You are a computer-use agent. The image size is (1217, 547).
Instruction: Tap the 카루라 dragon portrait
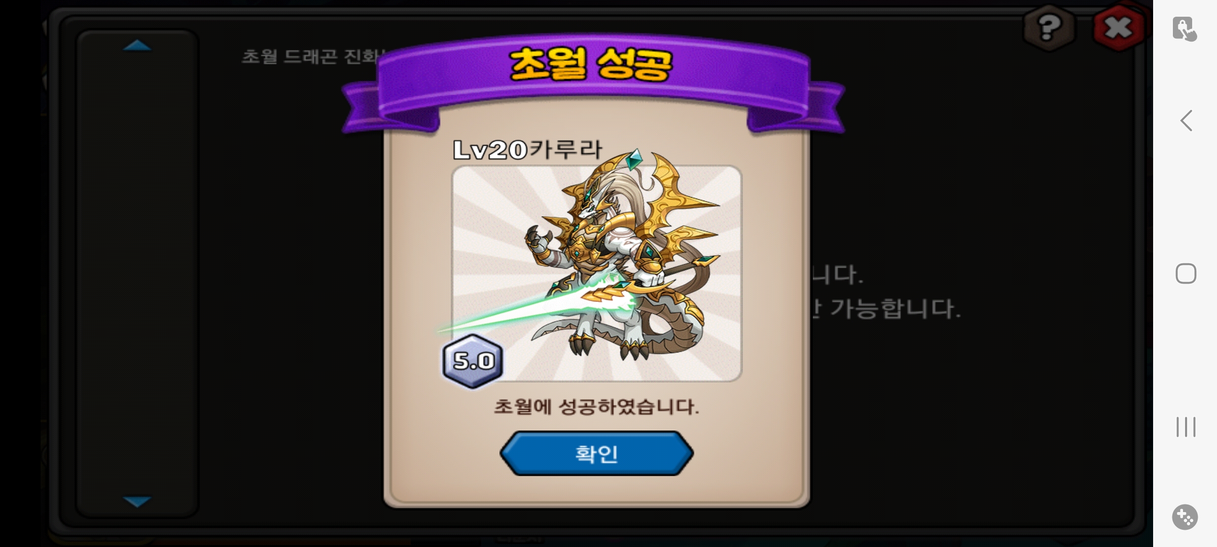[597, 273]
